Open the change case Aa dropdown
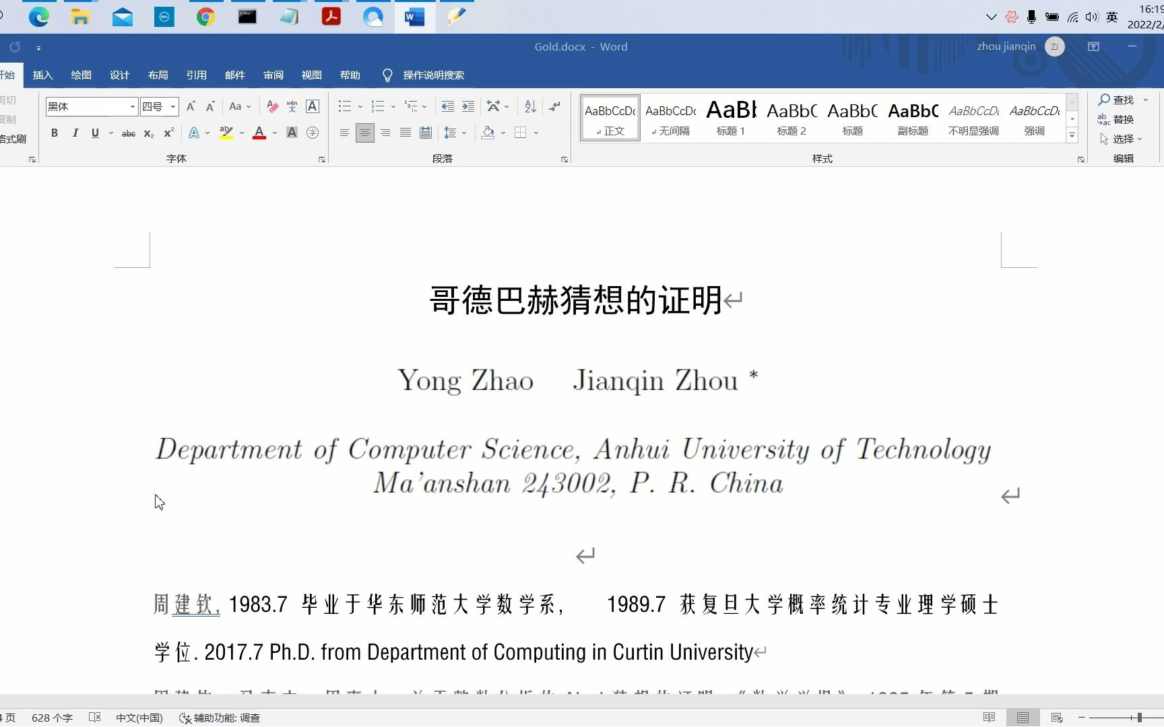Image resolution: width=1164 pixels, height=727 pixels. 240,106
